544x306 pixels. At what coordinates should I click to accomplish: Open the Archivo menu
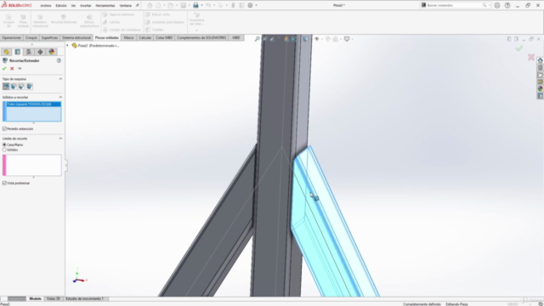pos(45,6)
